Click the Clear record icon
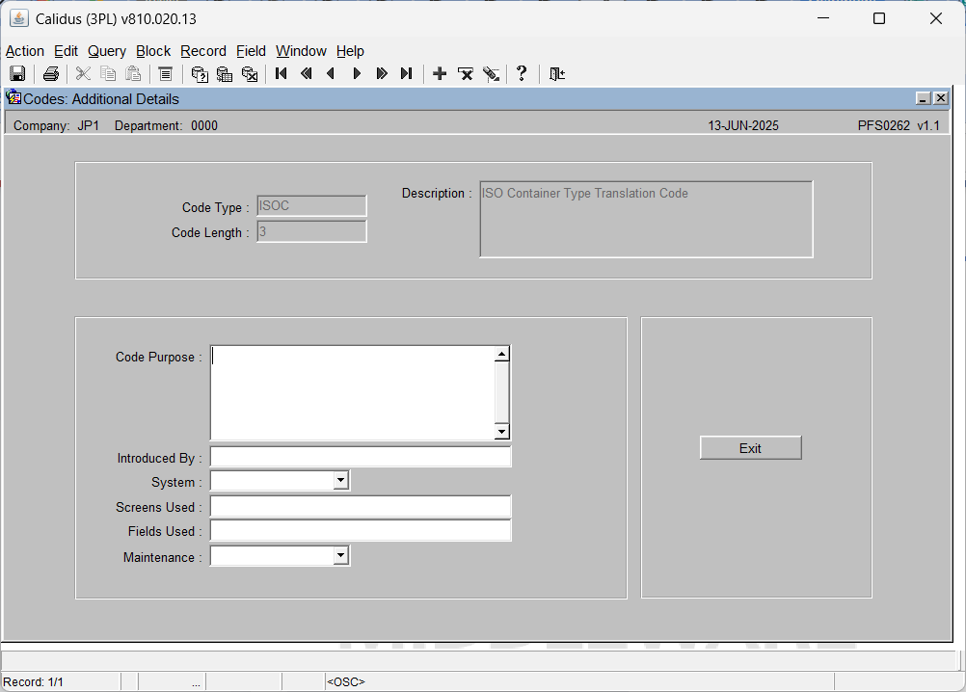 pyautogui.click(x=491, y=74)
